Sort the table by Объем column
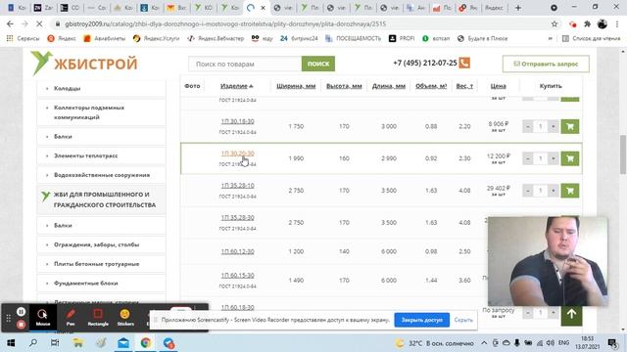Screen dimensions: 627x352 (x=431, y=86)
